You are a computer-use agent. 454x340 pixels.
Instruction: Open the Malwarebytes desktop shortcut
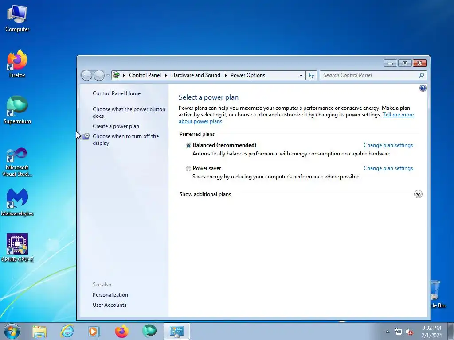17,202
